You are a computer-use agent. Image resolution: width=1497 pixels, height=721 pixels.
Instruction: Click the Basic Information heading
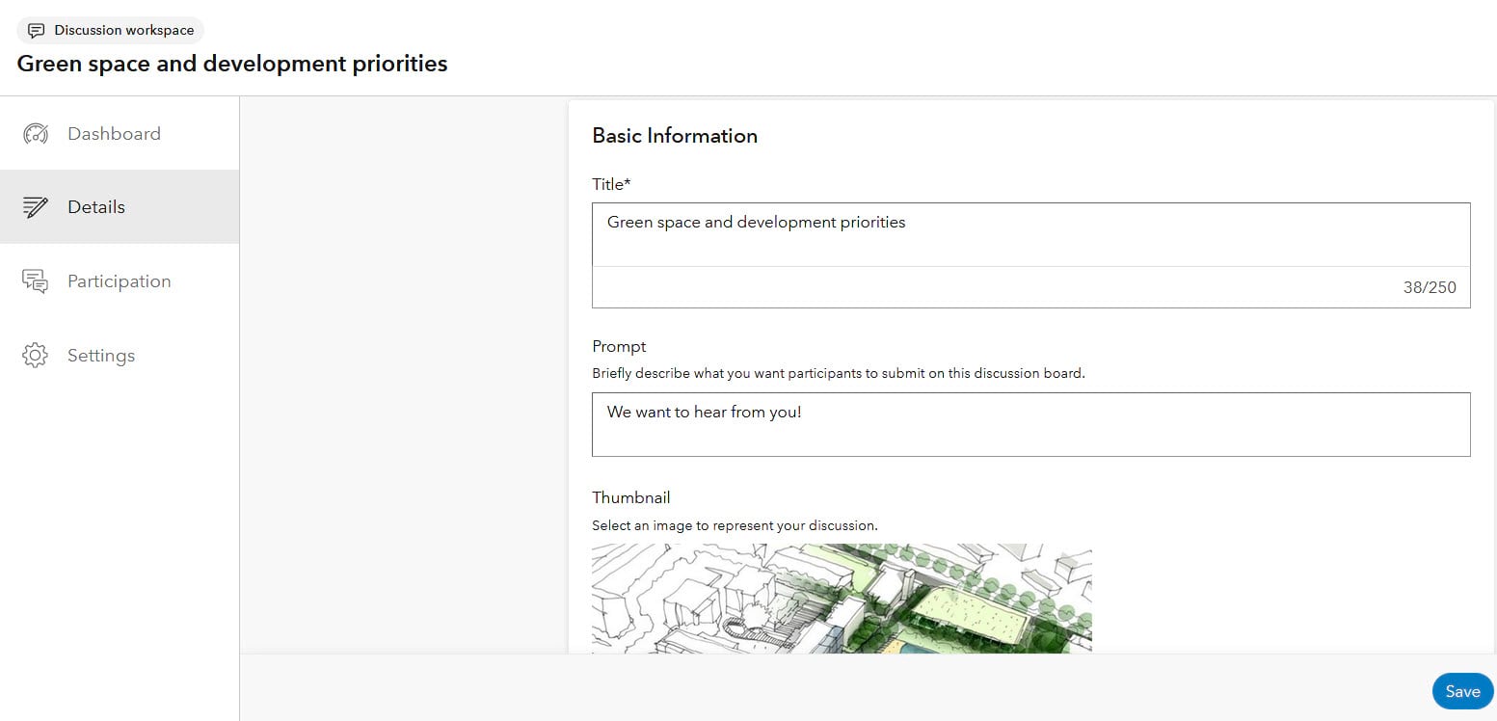pos(675,136)
